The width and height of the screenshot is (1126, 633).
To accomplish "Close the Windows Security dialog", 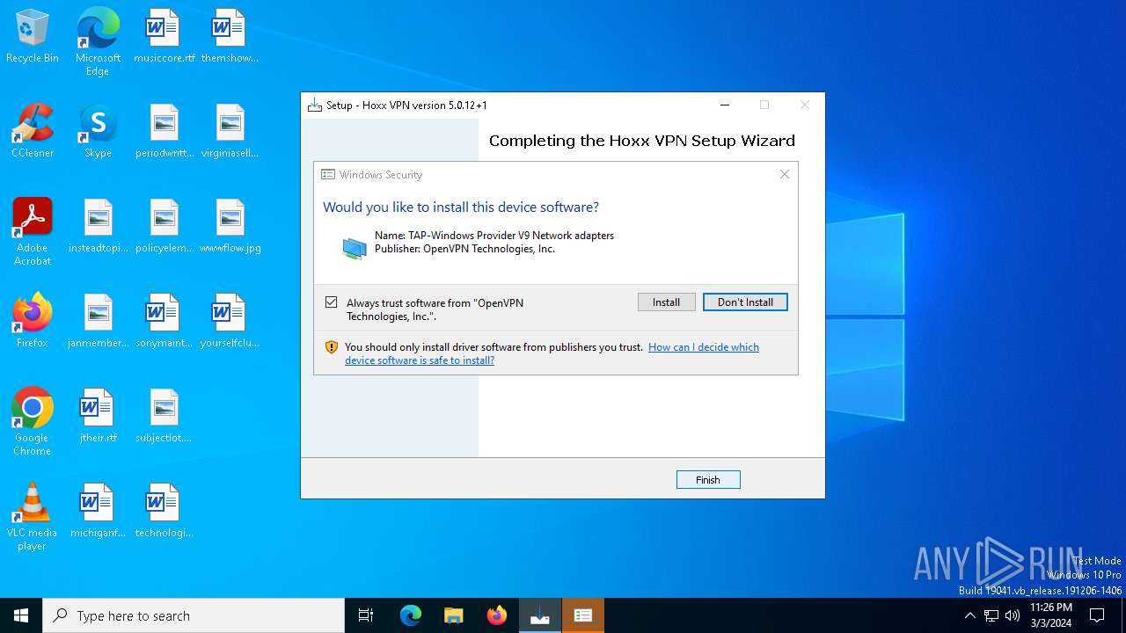I will click(x=785, y=174).
